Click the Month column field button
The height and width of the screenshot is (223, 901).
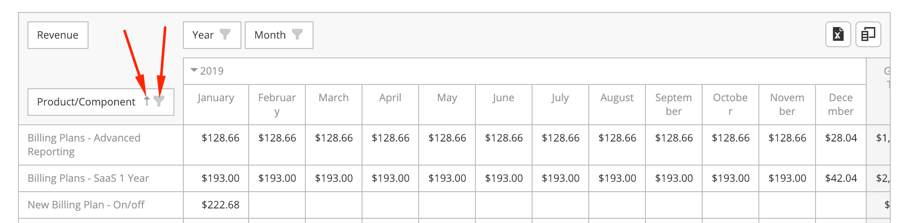coord(279,35)
